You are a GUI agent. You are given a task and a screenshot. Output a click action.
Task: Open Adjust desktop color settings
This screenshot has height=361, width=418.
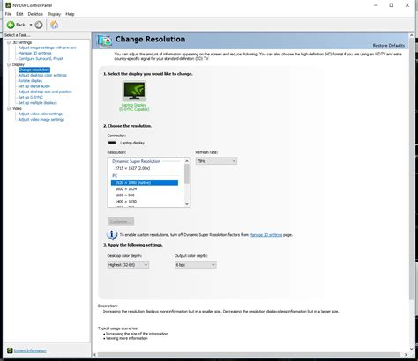coord(42,75)
